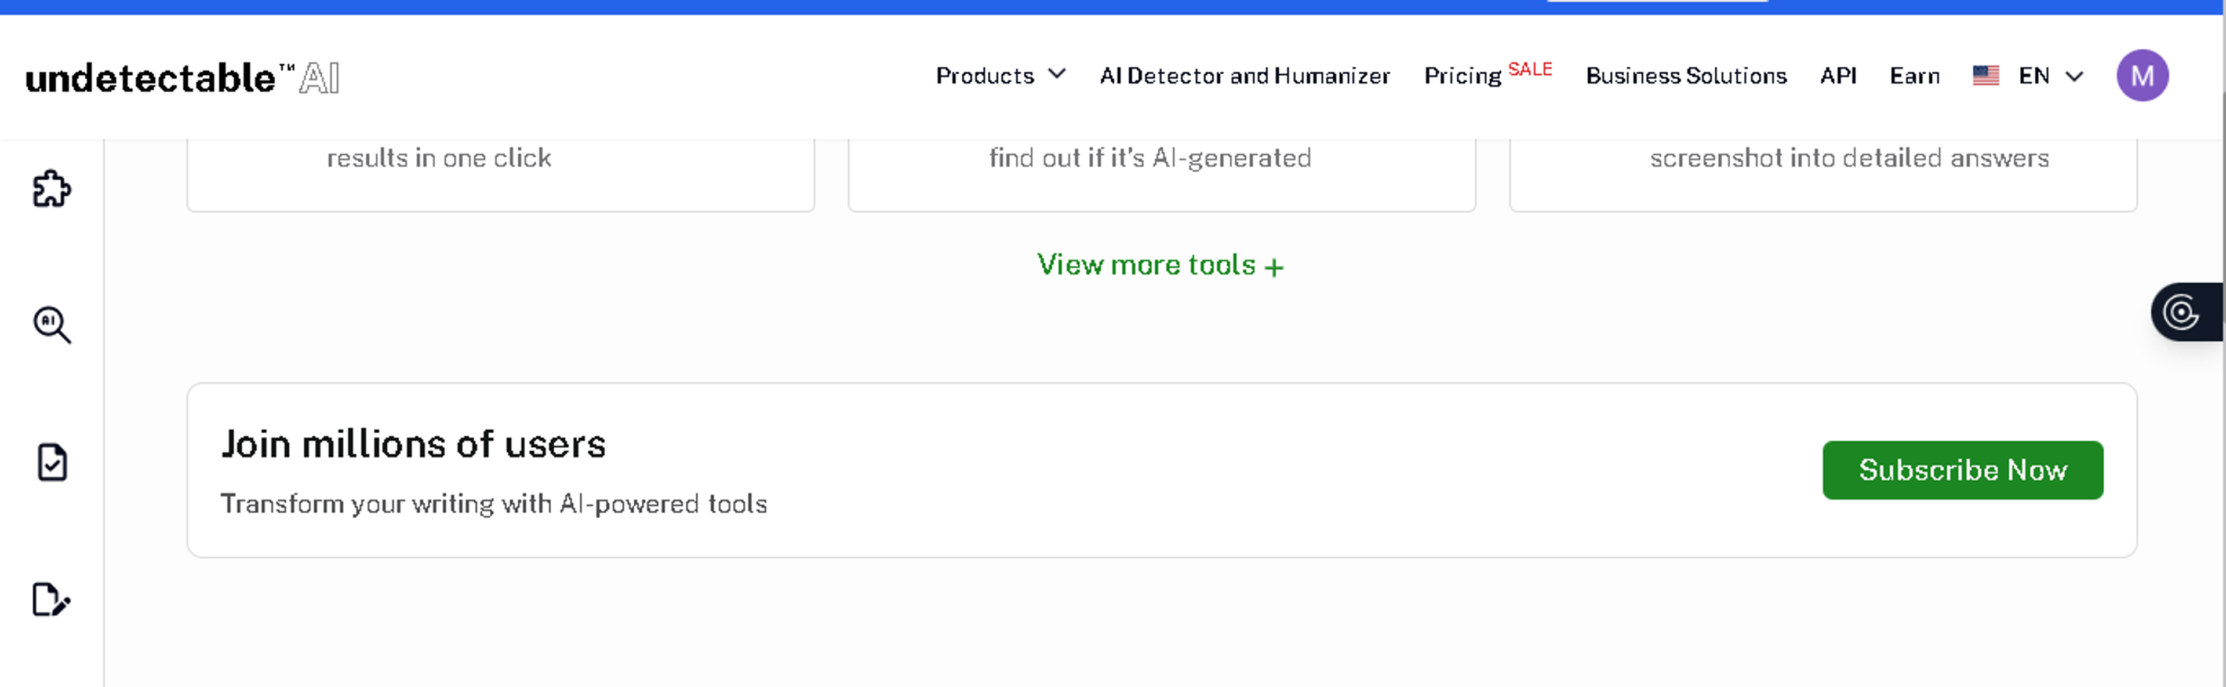Expand the Products dropdown menu

pyautogui.click(x=1001, y=76)
